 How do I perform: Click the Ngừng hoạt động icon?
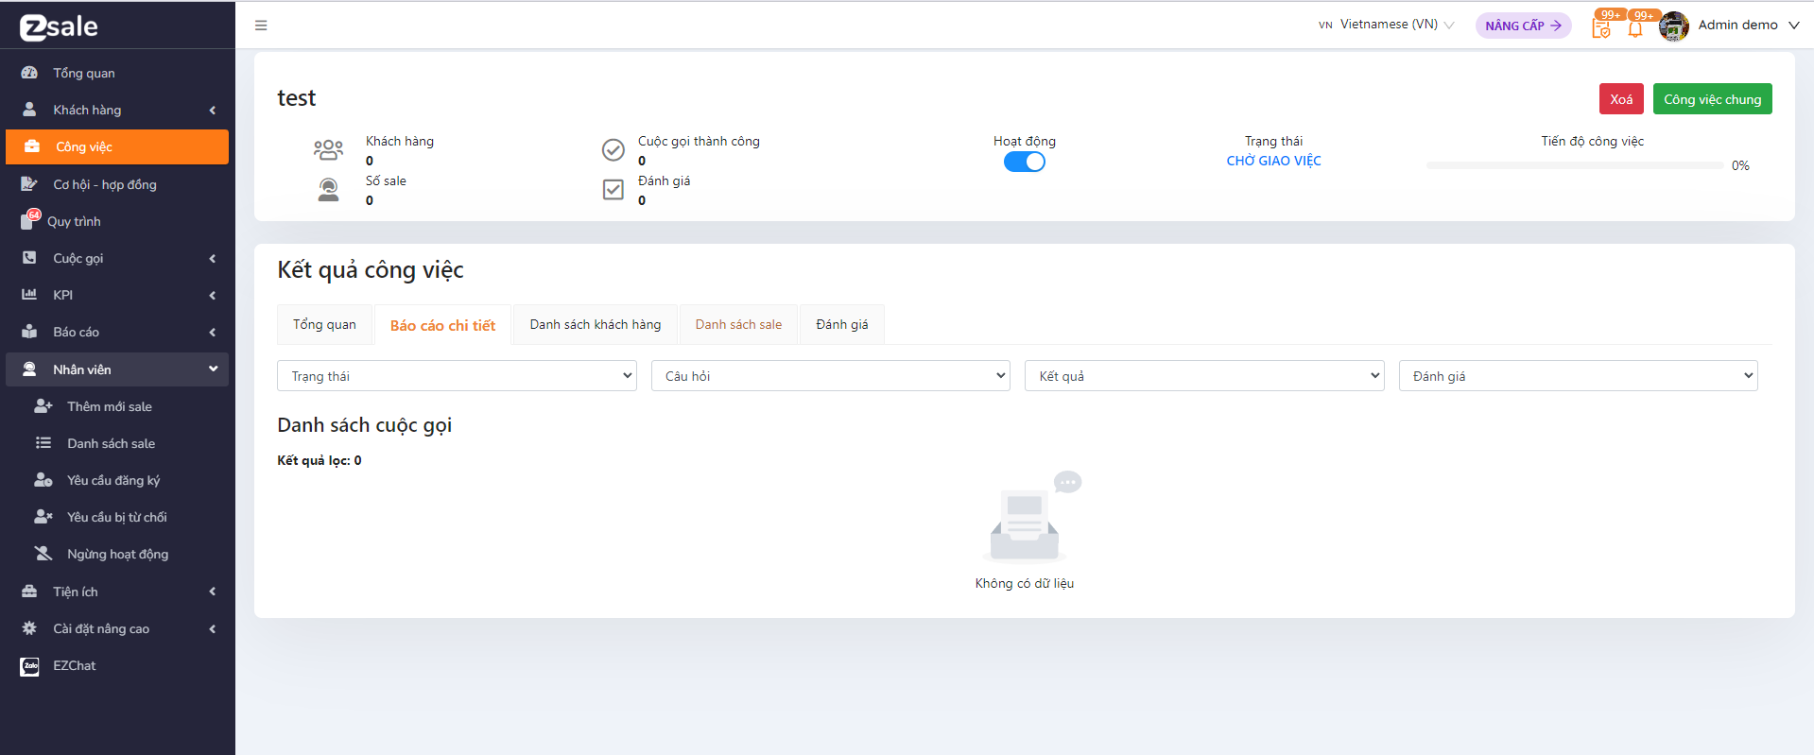[43, 554]
